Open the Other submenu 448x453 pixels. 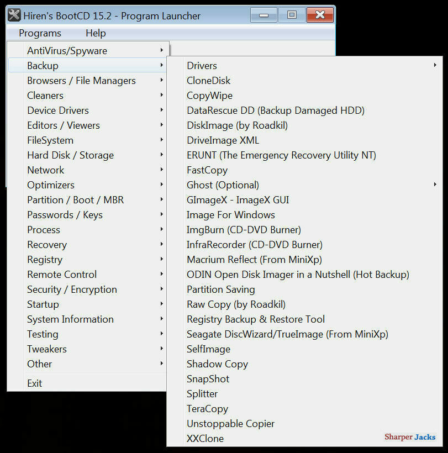click(87, 364)
